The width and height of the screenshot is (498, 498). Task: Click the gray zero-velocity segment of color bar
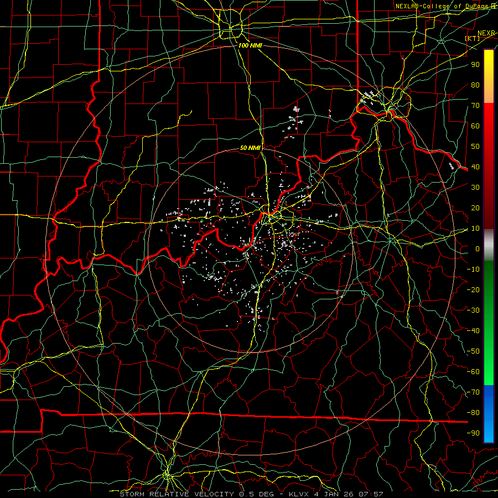click(x=489, y=245)
